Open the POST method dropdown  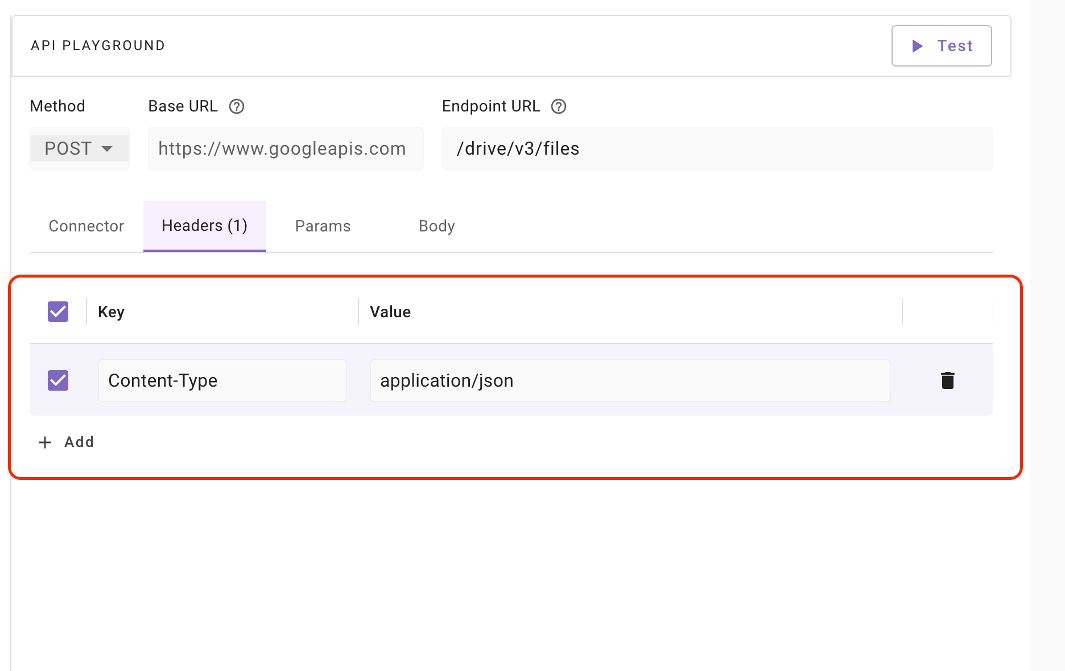point(79,148)
